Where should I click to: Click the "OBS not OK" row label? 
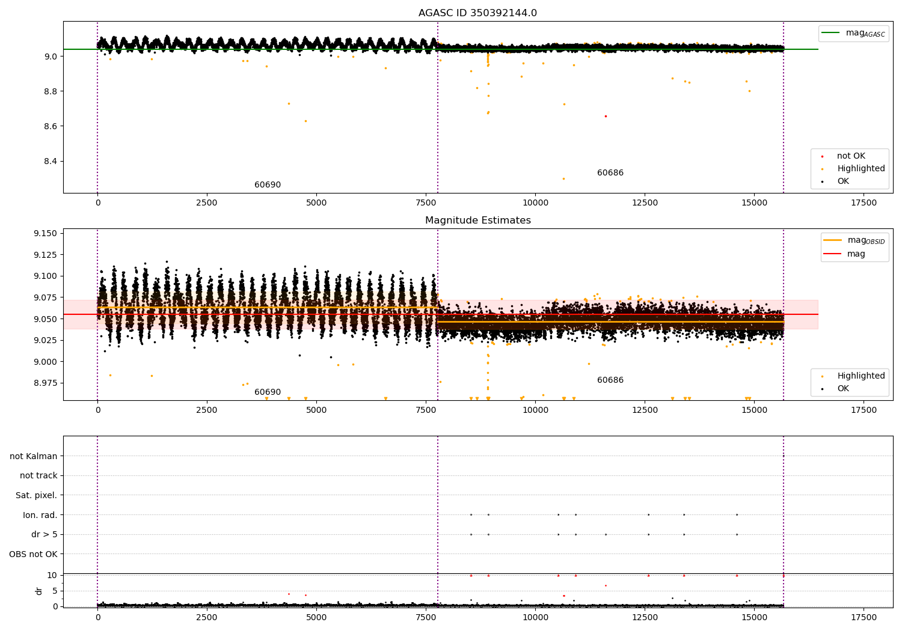click(34, 554)
